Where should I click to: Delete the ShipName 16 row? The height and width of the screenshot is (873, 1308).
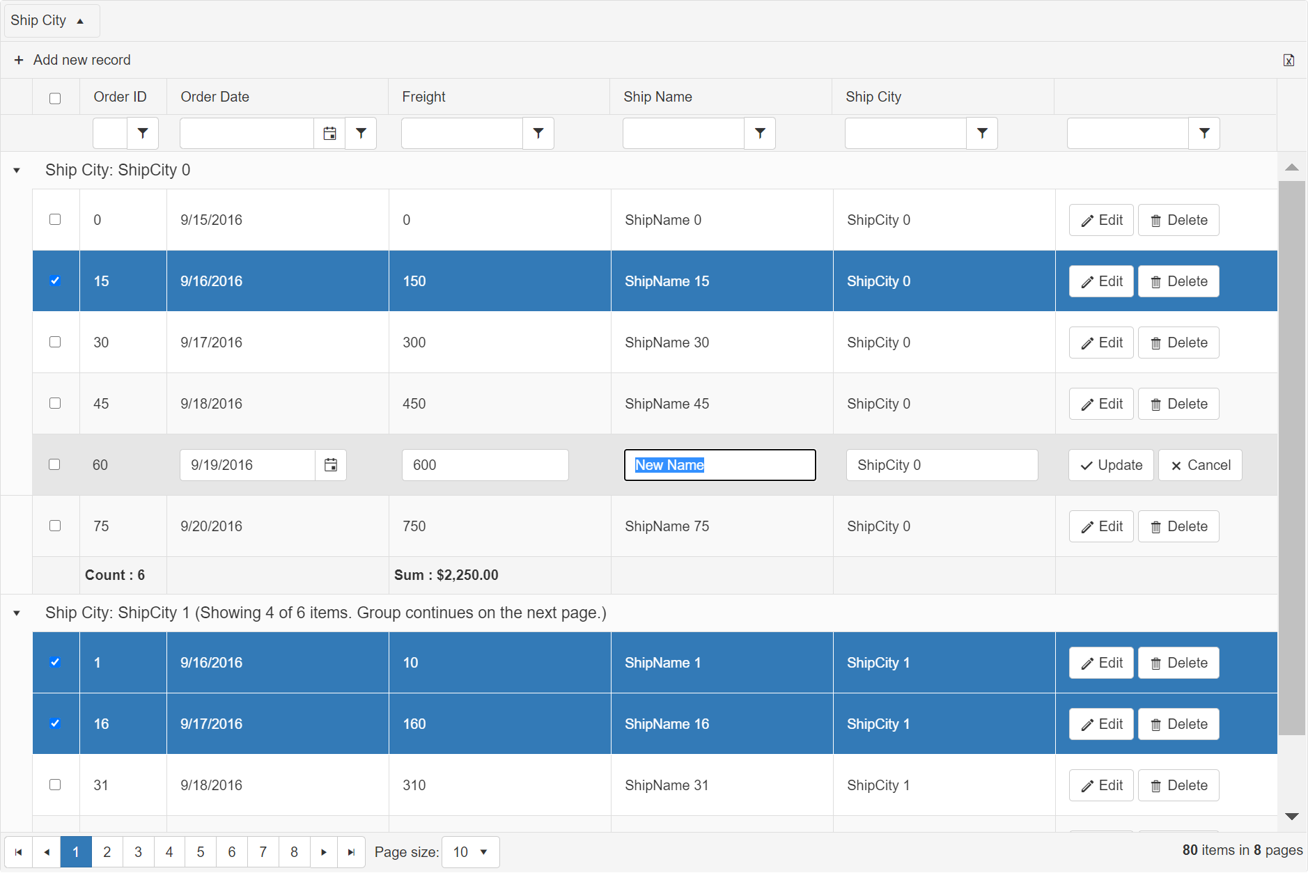1178,724
